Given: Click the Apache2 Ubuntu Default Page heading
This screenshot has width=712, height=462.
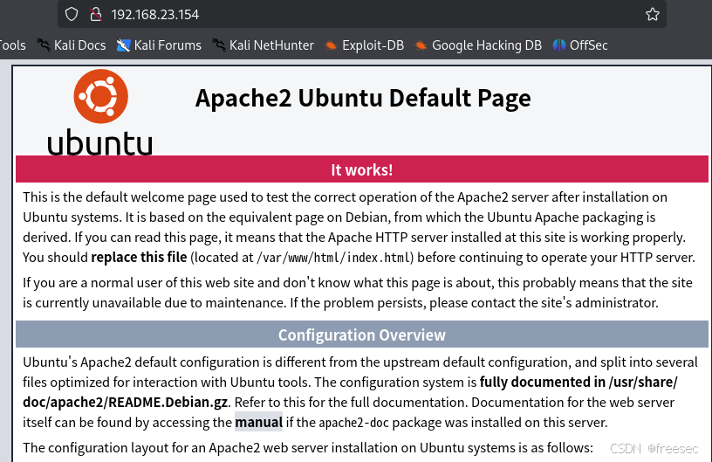Looking at the screenshot, I should click(x=363, y=98).
